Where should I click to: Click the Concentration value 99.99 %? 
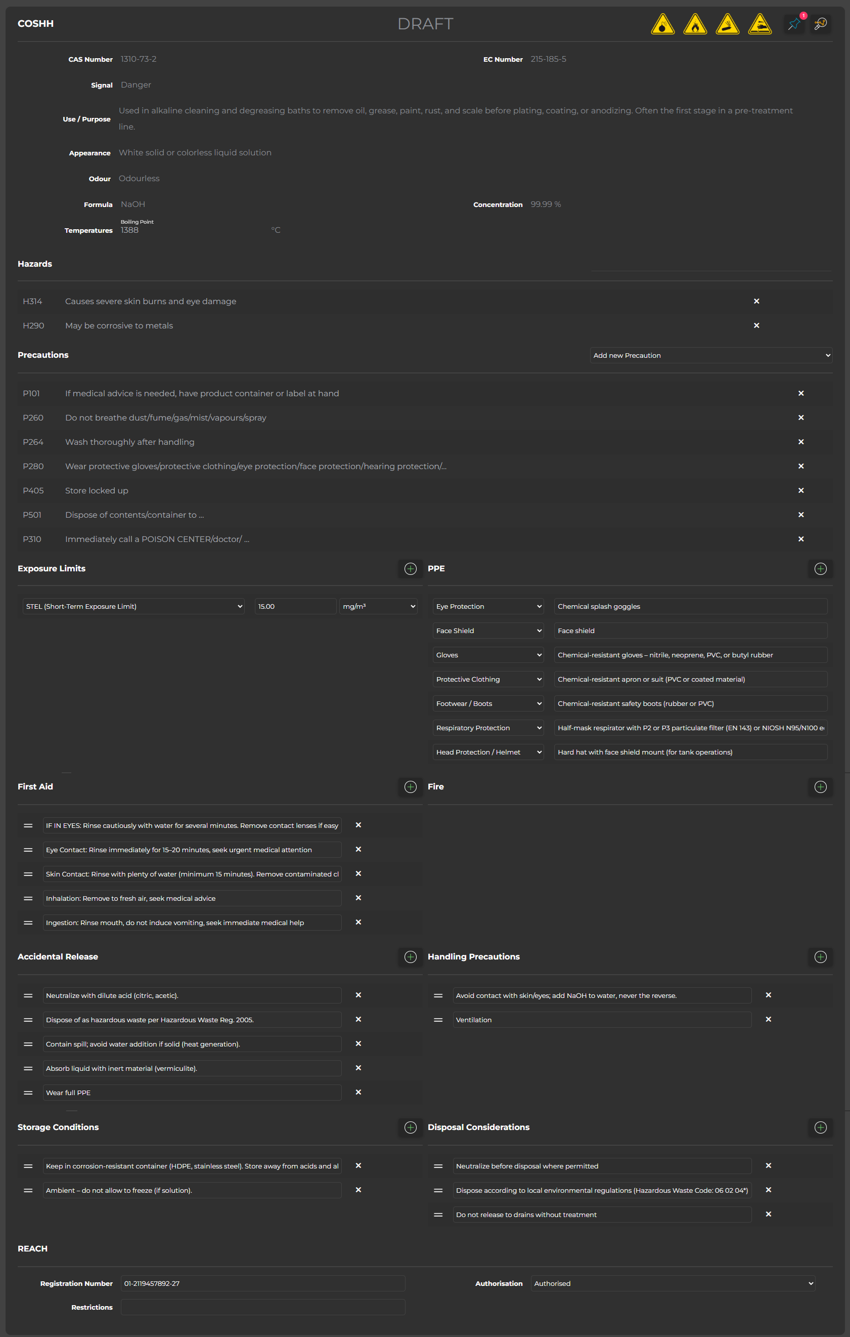[x=546, y=205]
